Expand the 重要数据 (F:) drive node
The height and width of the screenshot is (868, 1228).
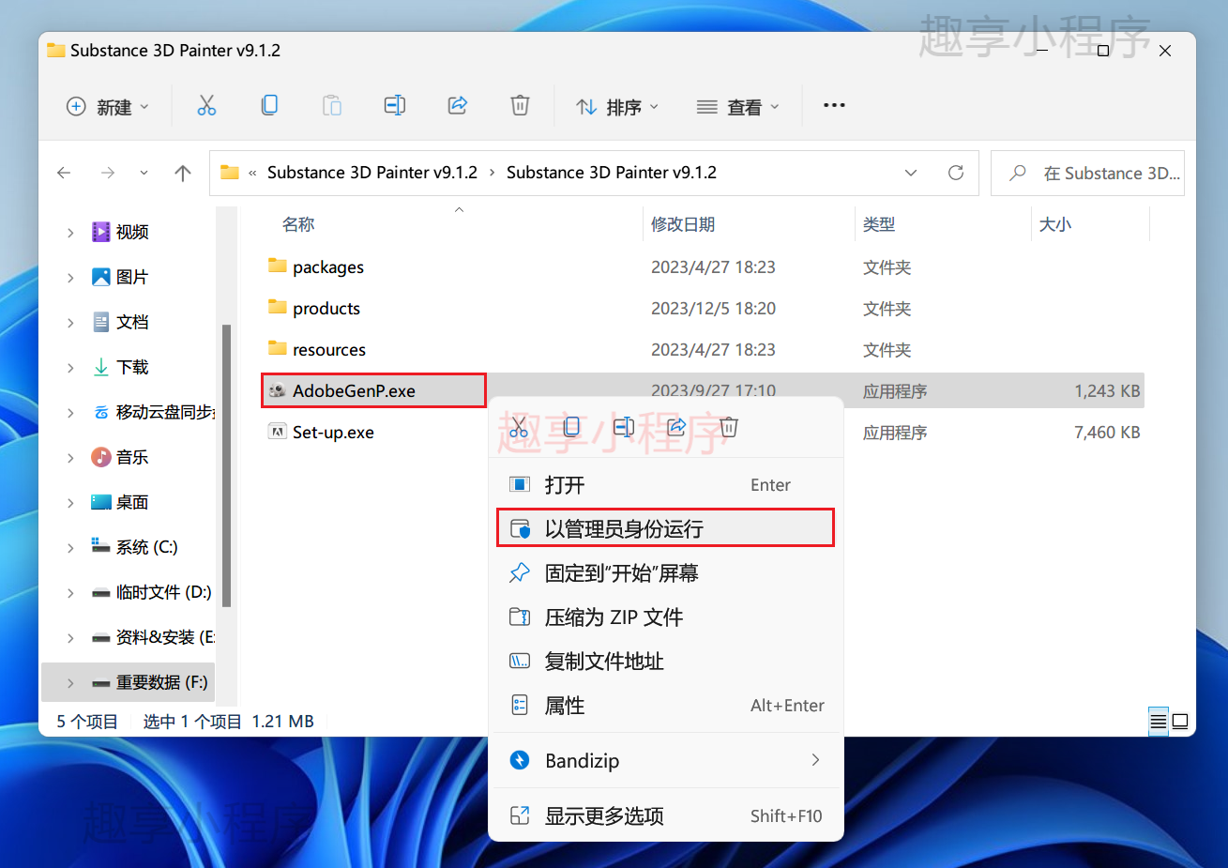(x=70, y=683)
